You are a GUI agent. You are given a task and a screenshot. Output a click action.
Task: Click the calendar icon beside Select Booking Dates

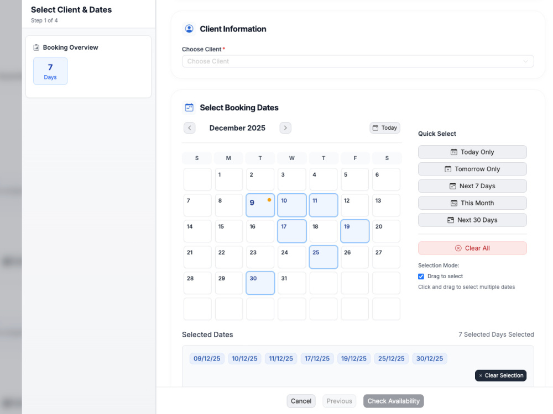[x=189, y=108]
